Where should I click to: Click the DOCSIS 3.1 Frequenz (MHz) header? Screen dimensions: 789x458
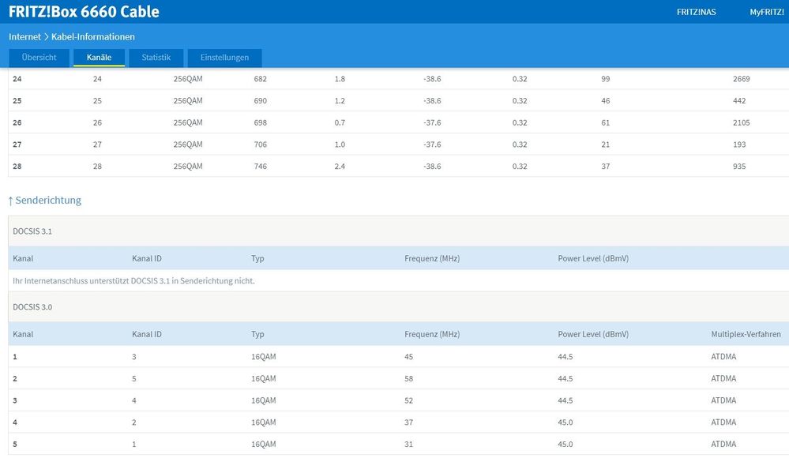pos(432,259)
